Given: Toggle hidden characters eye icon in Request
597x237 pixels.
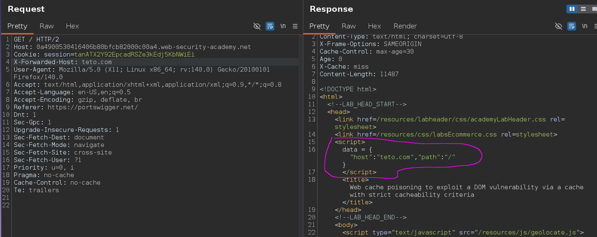Looking at the screenshot, I should (257, 26).
